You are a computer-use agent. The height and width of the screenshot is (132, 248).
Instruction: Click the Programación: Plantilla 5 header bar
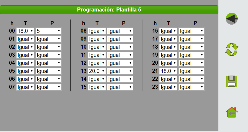109,10
